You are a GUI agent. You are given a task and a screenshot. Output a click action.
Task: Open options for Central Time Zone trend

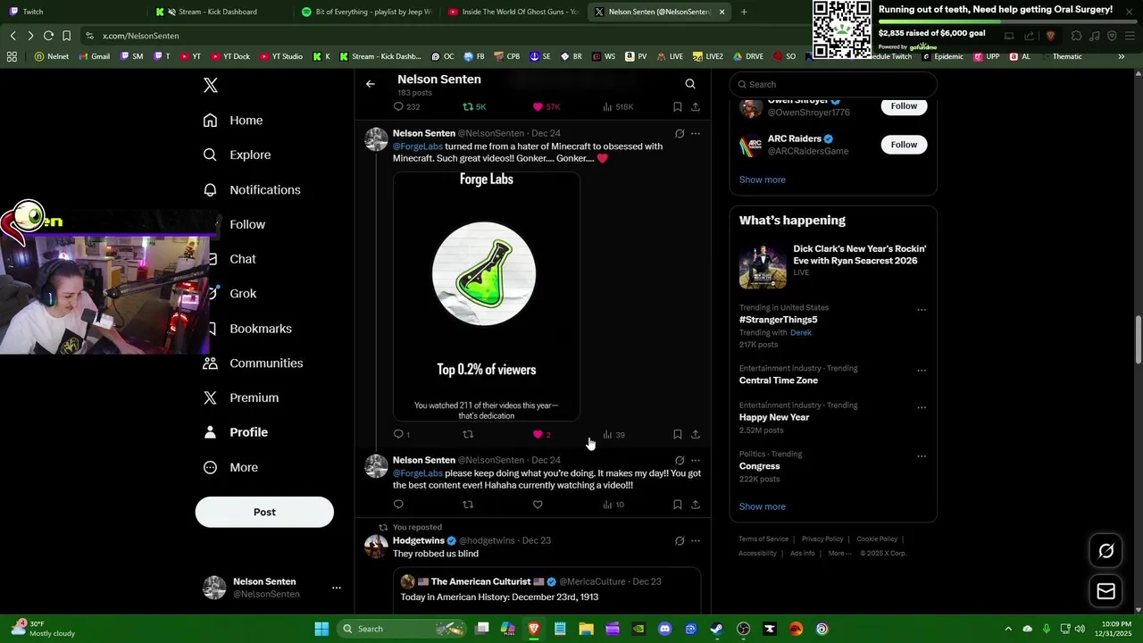[x=922, y=371]
